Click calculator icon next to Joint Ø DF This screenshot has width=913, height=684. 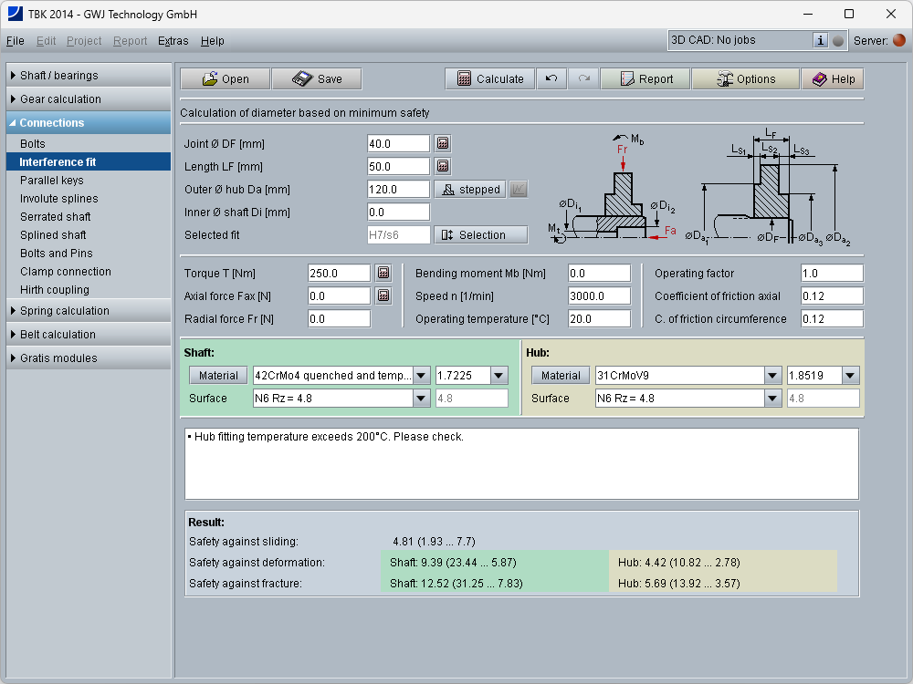click(443, 144)
